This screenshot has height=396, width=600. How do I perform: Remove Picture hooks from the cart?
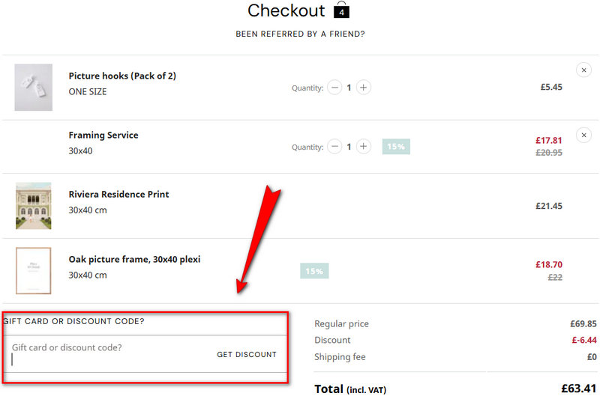coord(583,70)
